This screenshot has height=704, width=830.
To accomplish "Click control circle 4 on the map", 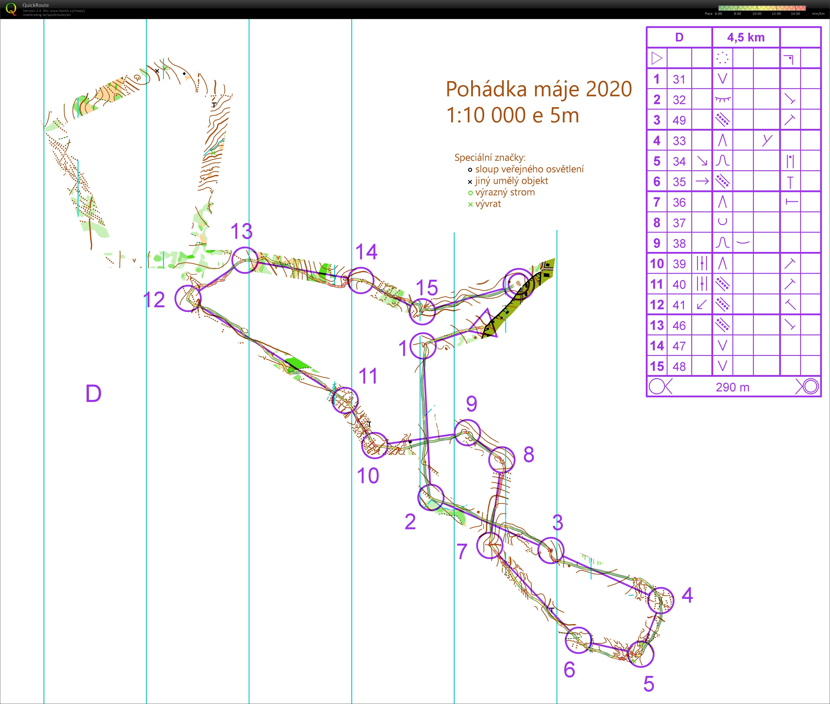I will click(660, 600).
